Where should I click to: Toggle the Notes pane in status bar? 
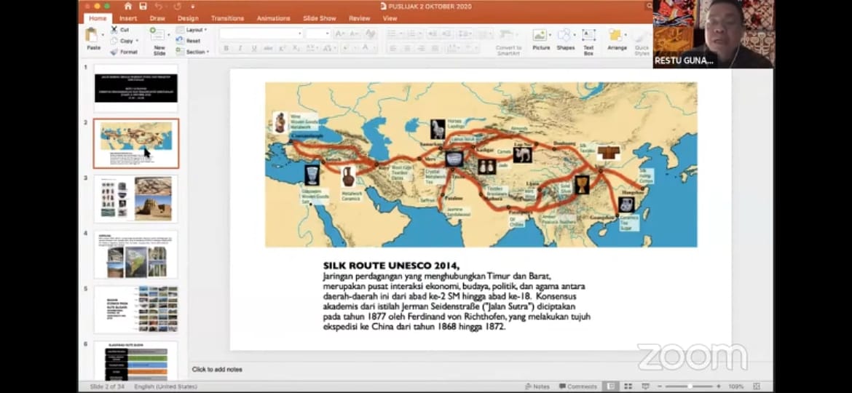[537, 386]
